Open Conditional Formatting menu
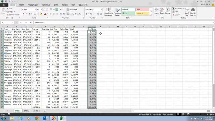215x121 pixels. (109, 12)
